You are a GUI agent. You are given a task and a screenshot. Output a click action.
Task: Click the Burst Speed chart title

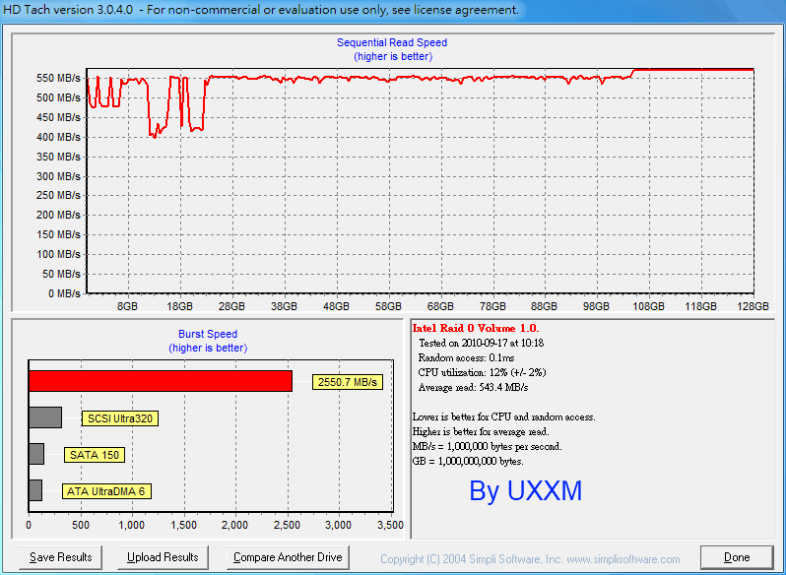pos(208,334)
